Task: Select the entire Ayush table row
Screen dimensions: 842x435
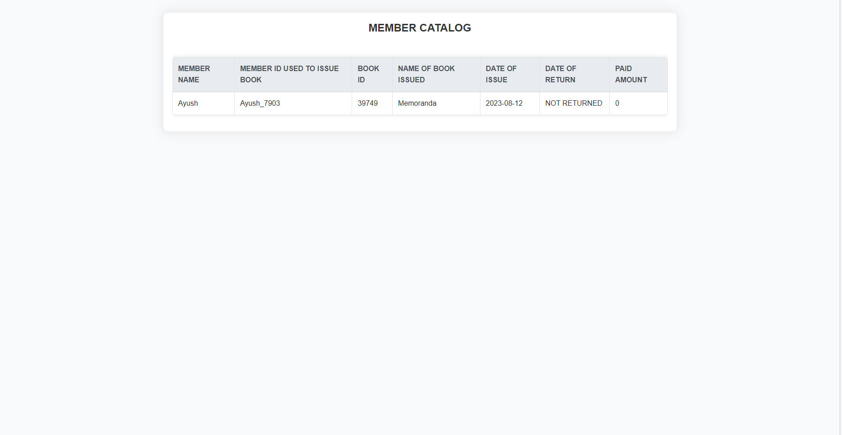Action: click(x=420, y=103)
